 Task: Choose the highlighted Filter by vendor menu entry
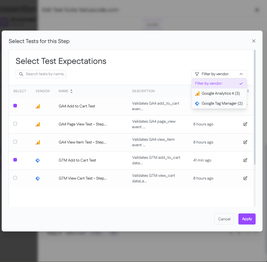point(219,83)
